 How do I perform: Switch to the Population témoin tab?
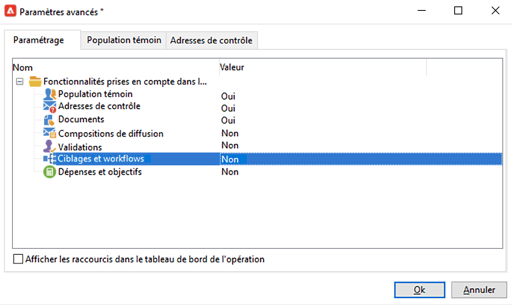coord(124,41)
